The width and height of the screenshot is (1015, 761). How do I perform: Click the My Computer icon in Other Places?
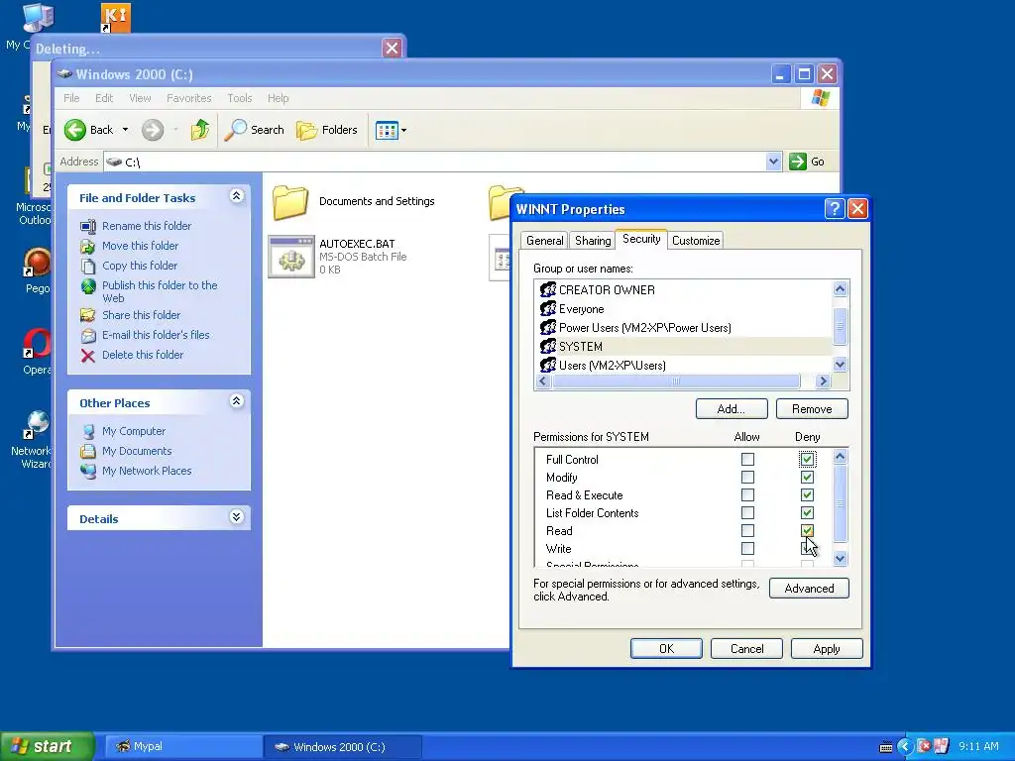88,432
